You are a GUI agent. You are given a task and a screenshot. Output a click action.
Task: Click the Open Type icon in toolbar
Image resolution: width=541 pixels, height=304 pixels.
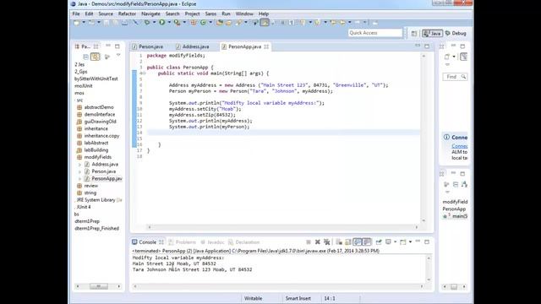[220, 23]
